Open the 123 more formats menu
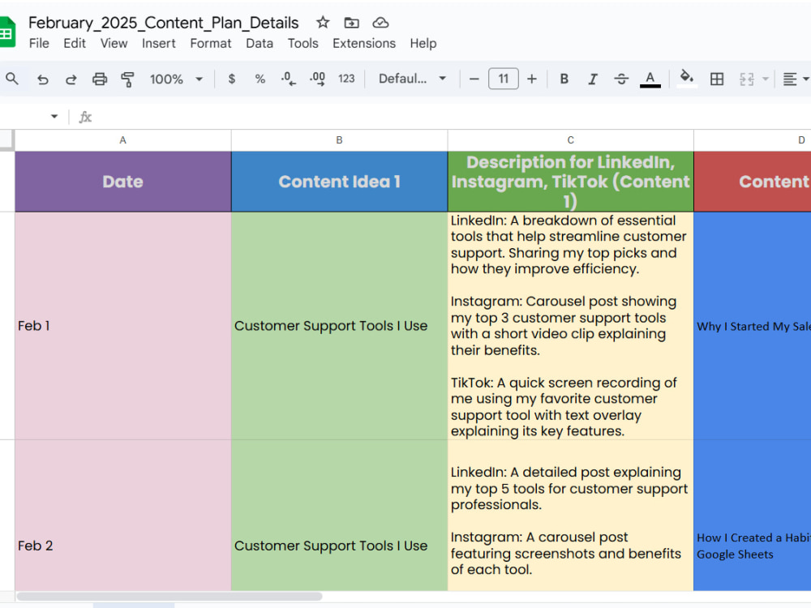The height and width of the screenshot is (608, 811). (x=346, y=79)
